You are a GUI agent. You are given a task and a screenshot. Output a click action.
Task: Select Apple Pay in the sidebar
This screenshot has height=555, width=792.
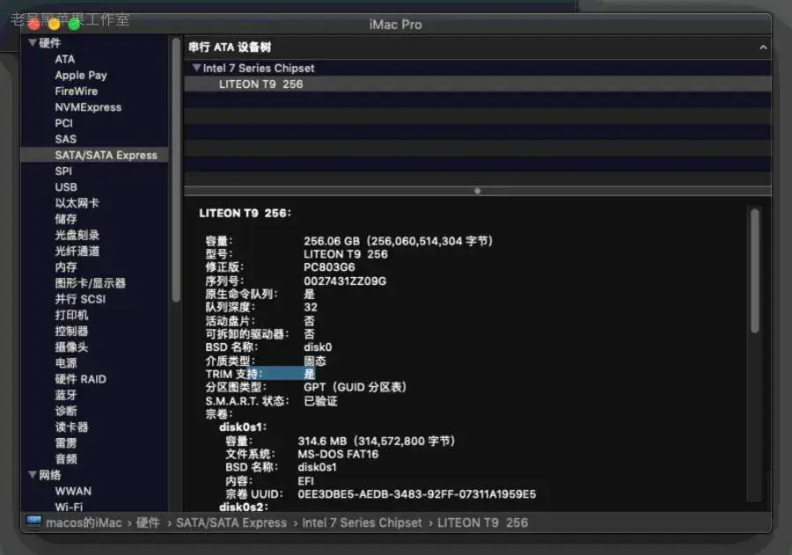(81, 76)
